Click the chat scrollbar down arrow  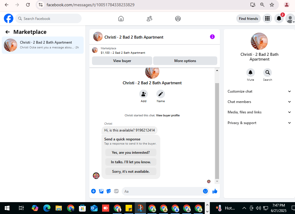(217, 181)
